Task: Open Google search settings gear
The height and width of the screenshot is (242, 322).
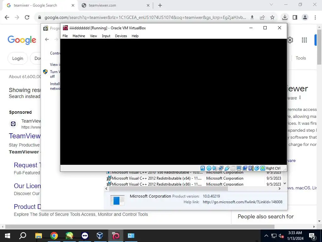Action: tap(290, 40)
